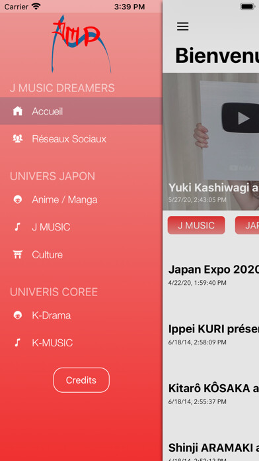Open the K-MUSIC section
The width and height of the screenshot is (259, 461).
81,342
